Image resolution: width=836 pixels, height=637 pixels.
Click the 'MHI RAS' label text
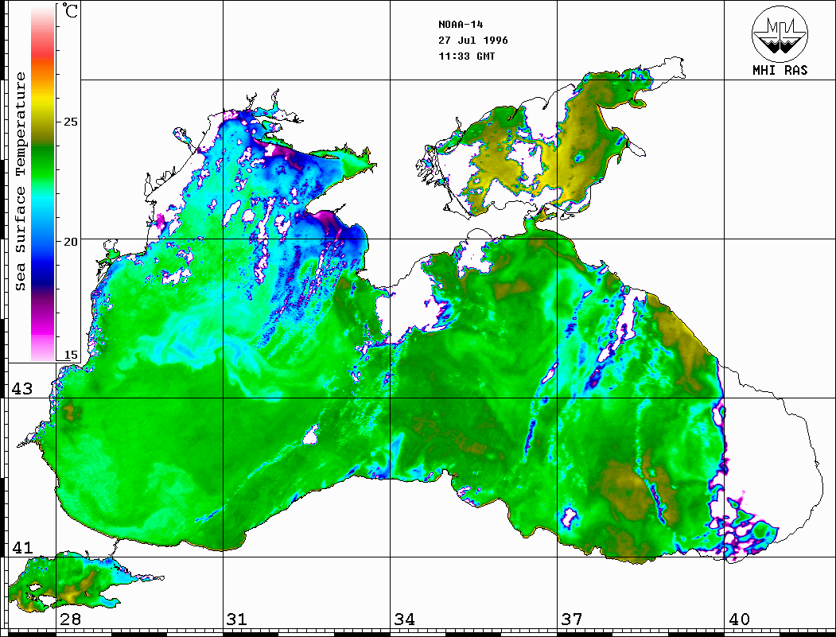tap(780, 70)
